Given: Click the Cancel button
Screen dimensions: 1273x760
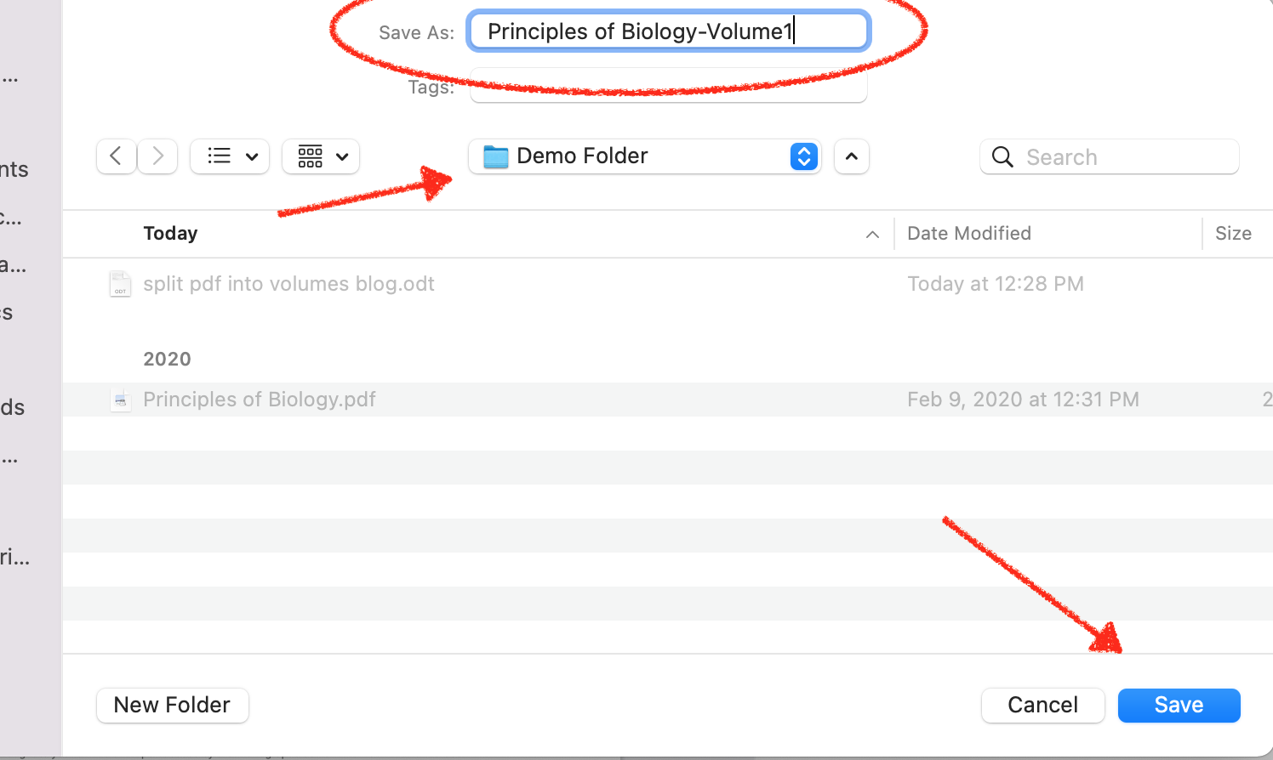Looking at the screenshot, I should point(1043,706).
